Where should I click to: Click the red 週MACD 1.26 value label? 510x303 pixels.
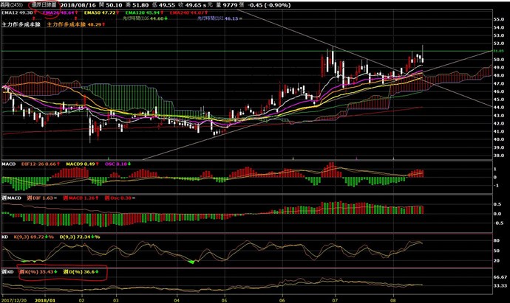point(81,198)
